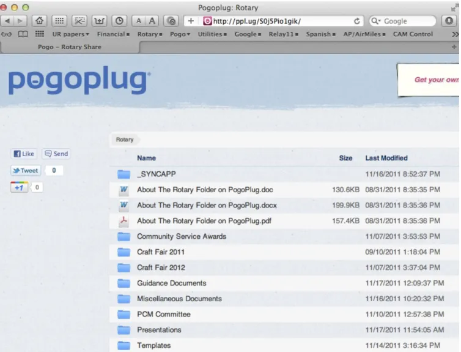Click the downloads button beside the search field
461x352 pixels.
tap(449, 21)
